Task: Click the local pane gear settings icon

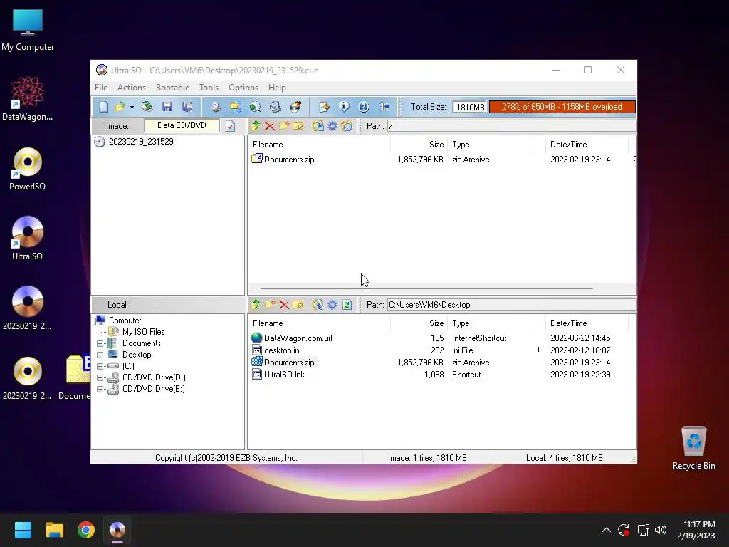Action: tap(332, 305)
